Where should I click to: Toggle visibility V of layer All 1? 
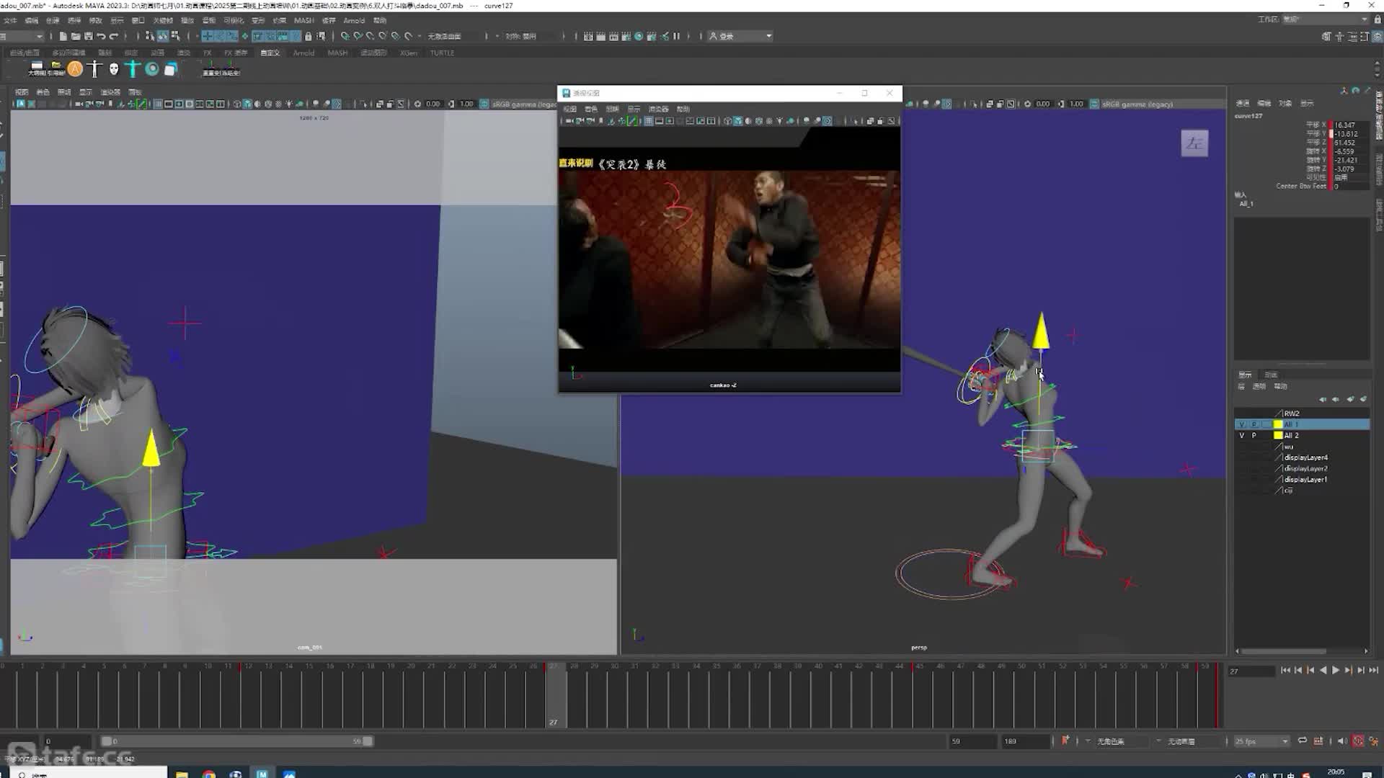tap(1241, 424)
